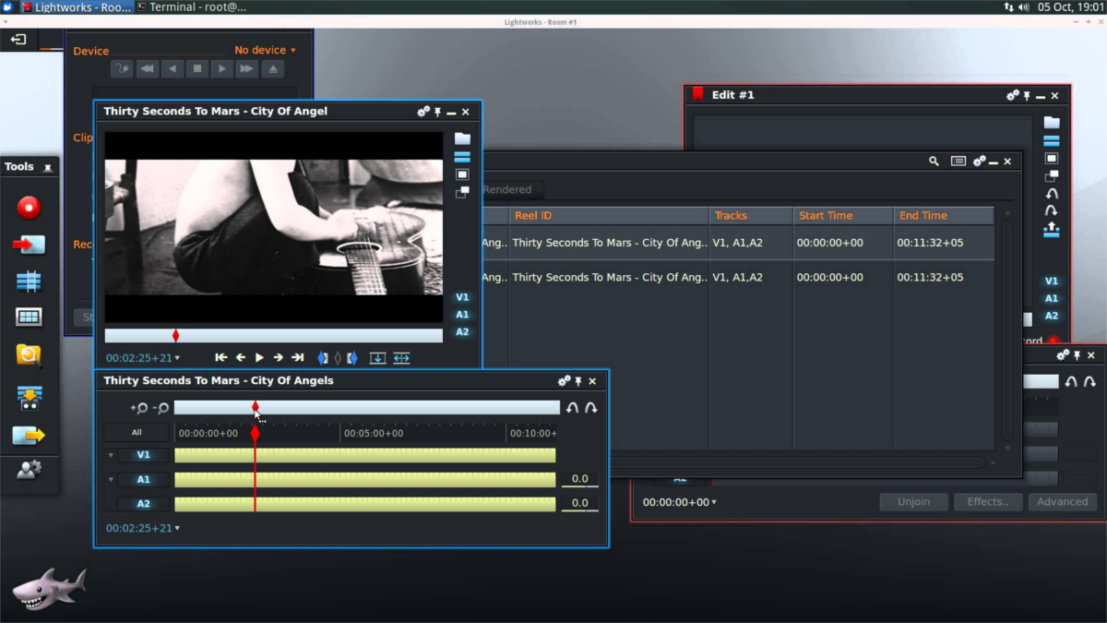The height and width of the screenshot is (623, 1107).
Task: Open the Import tool with red arrow
Action: click(29, 245)
